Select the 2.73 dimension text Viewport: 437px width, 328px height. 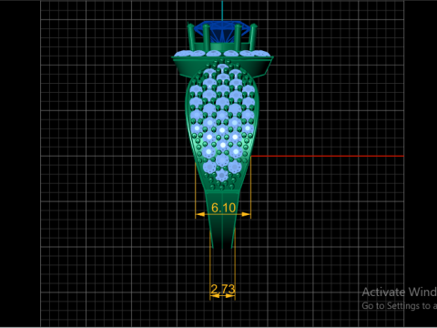point(223,289)
